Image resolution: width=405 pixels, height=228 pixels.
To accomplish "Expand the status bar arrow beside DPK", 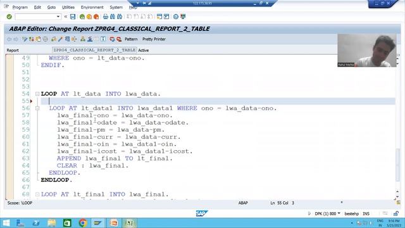I will 309,213.
